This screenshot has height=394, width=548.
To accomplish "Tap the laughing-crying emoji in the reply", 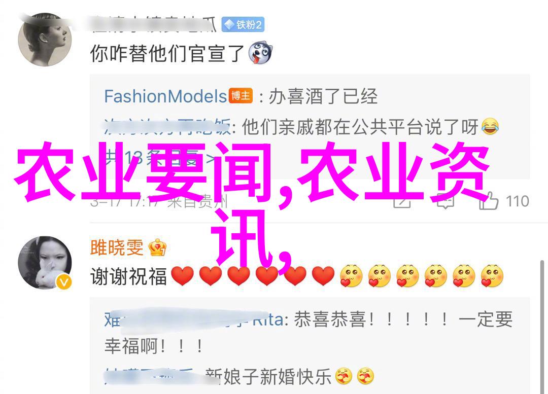I will click(490, 127).
